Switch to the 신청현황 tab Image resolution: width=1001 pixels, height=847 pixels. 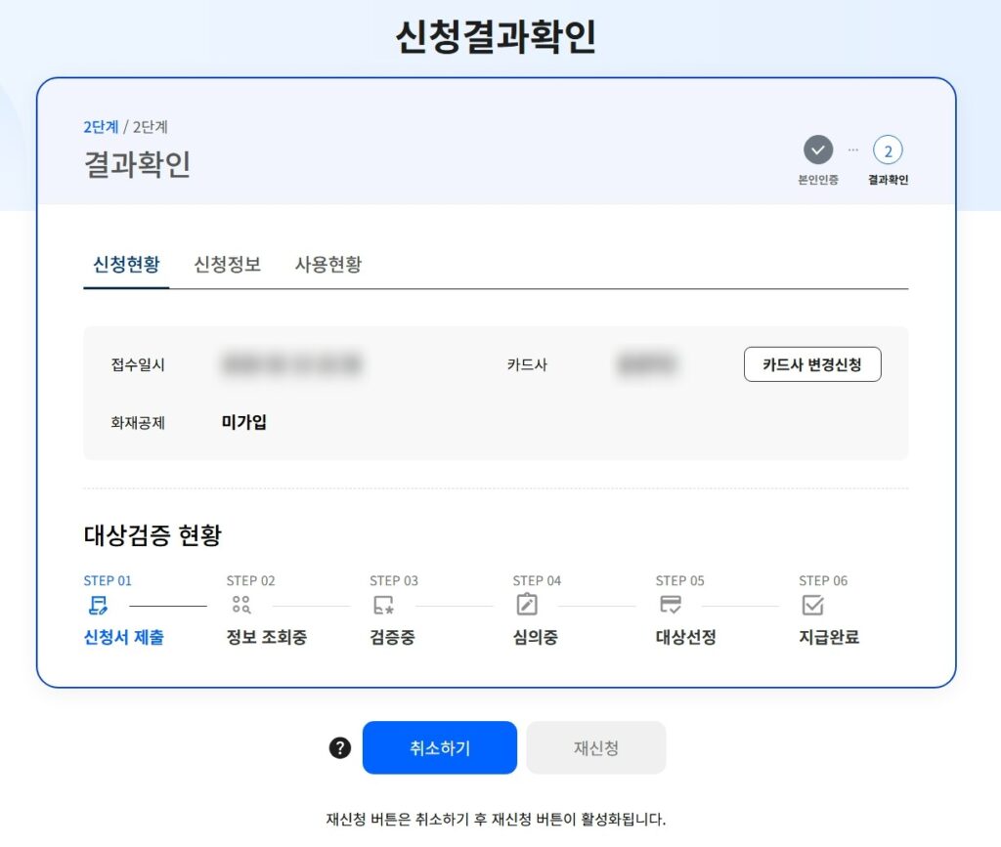click(x=126, y=265)
